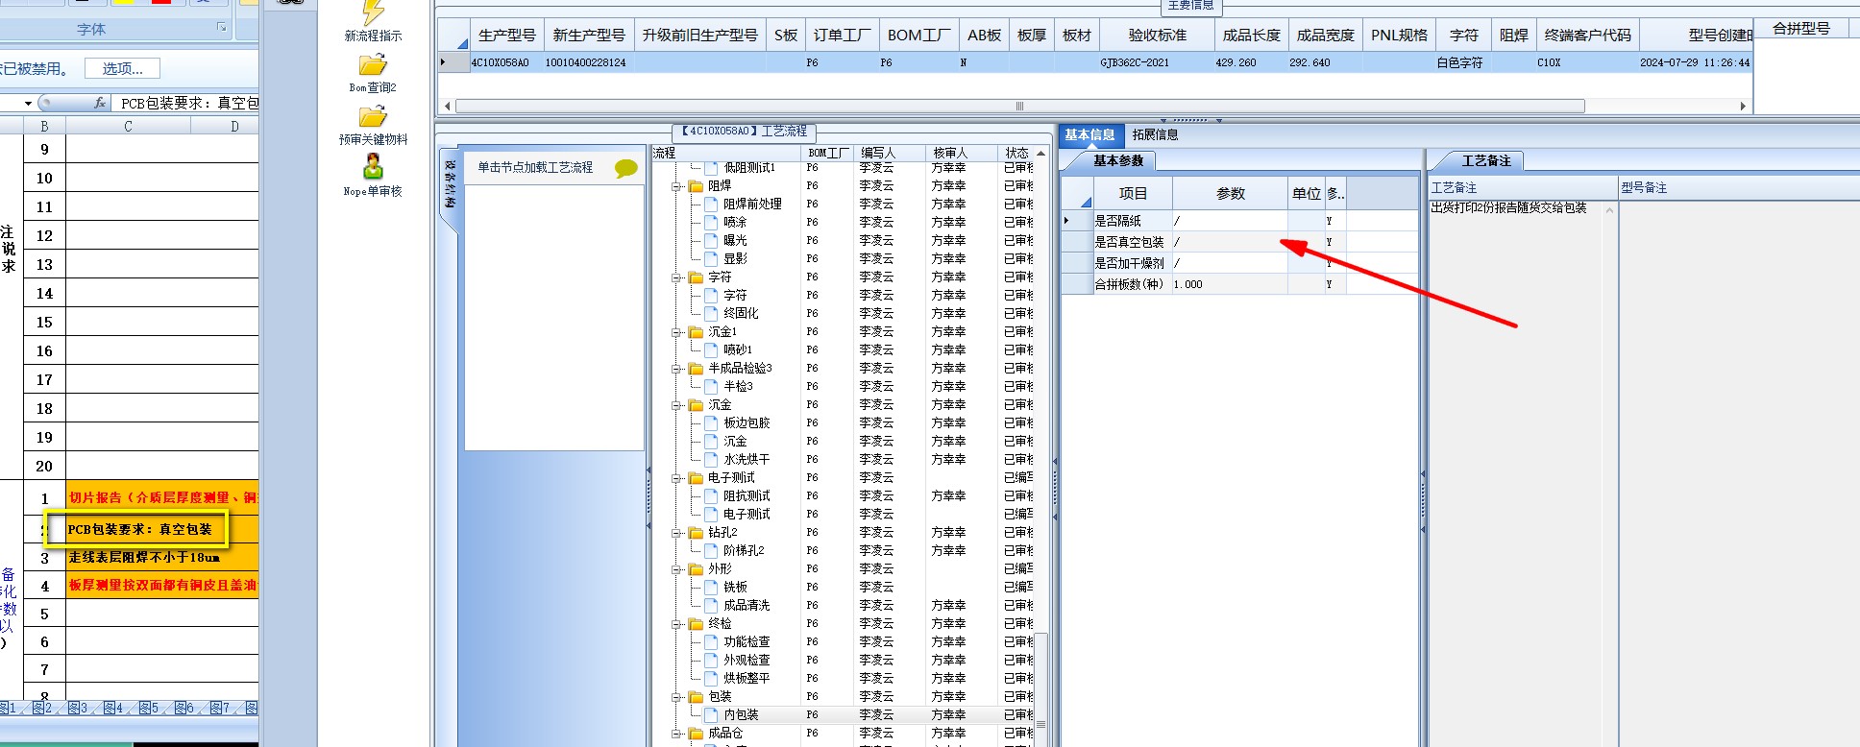Click the 选项... button in Excel warning bar
Image resolution: width=1860 pixels, height=747 pixels.
coord(123,69)
